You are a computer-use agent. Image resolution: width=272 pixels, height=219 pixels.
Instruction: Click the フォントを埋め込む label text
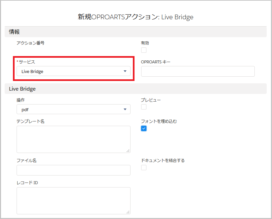[x=159, y=121]
